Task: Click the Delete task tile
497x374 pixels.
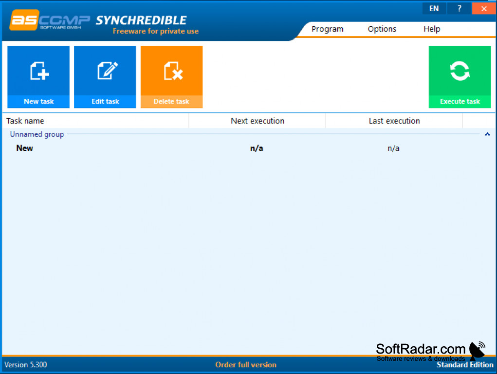Action: pyautogui.click(x=171, y=77)
